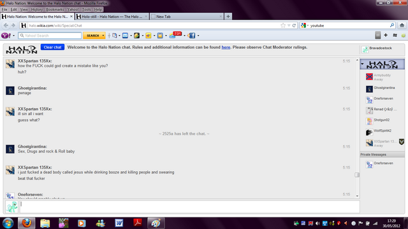Click the Clear chat button
408x229 pixels.
52,47
